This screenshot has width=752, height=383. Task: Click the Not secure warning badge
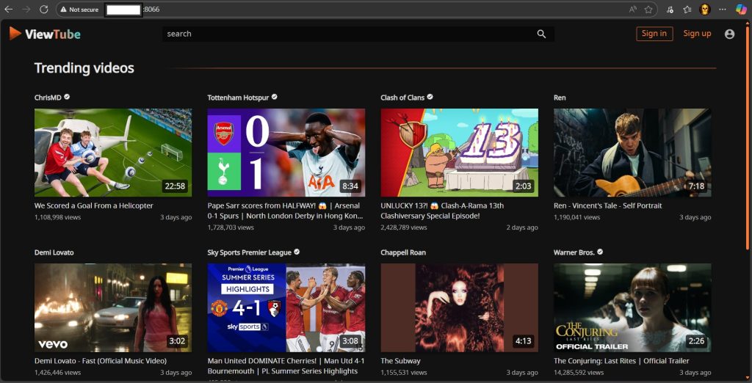(x=79, y=10)
